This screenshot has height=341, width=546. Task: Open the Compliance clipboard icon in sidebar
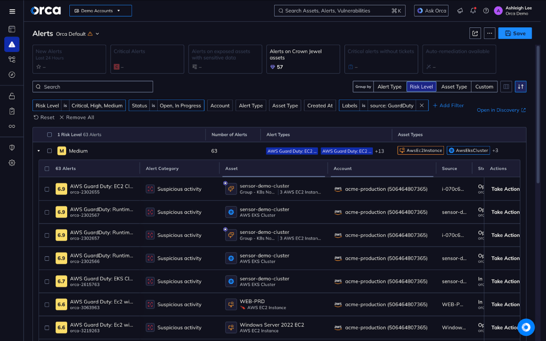pos(12,112)
